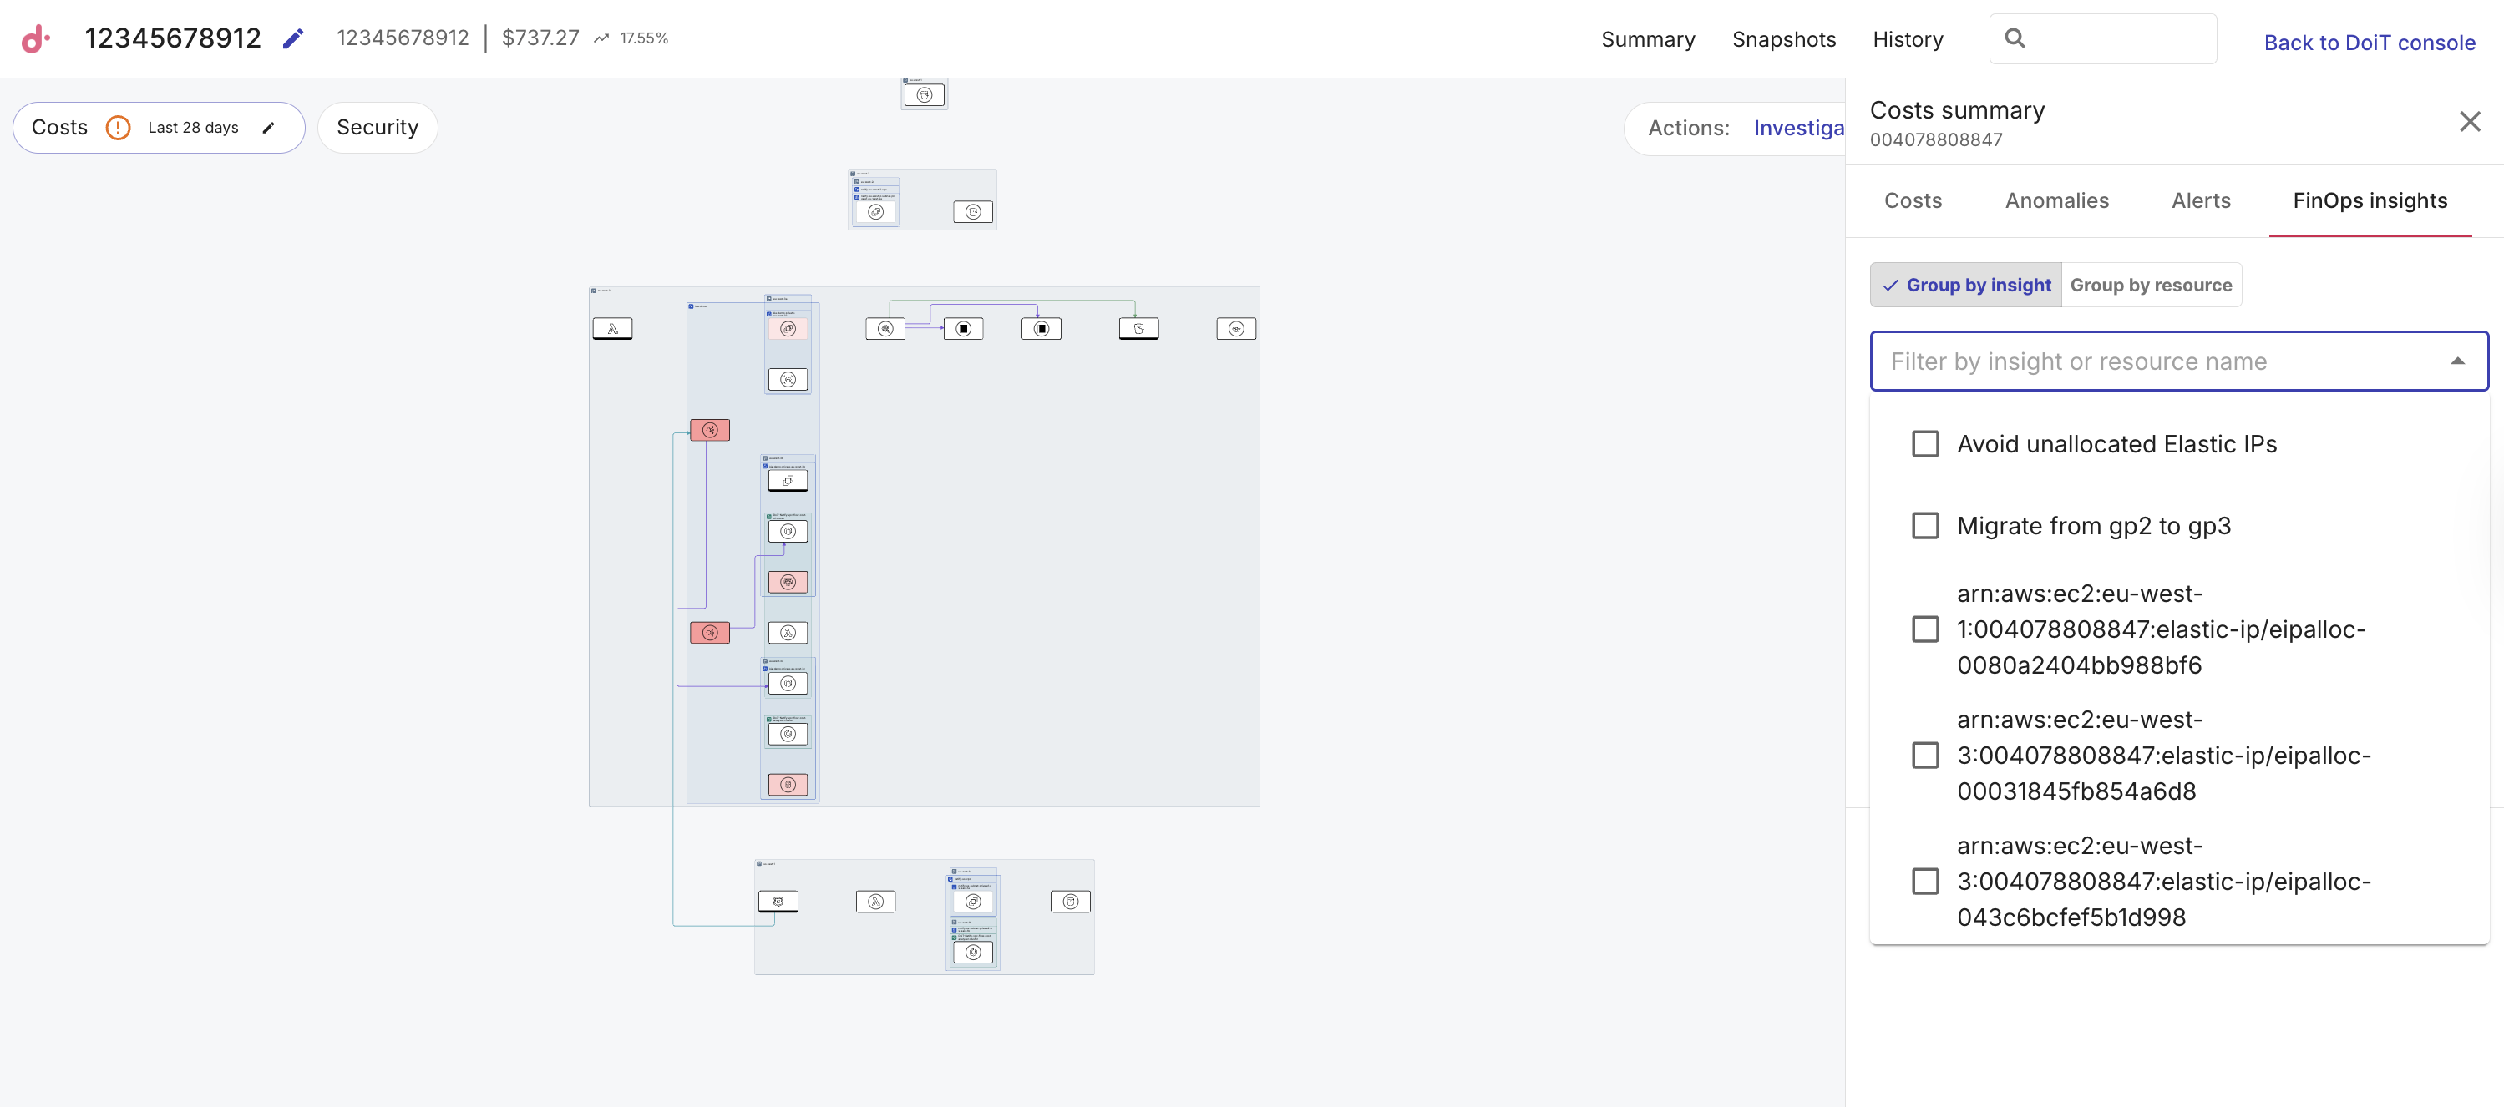The width and height of the screenshot is (2504, 1107).
Task: Select the Lambda function node in the diagram
Action: (x=613, y=328)
